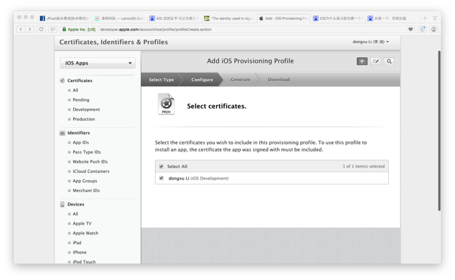Open All under Certificates
This screenshot has width=455, height=280.
pos(75,90)
